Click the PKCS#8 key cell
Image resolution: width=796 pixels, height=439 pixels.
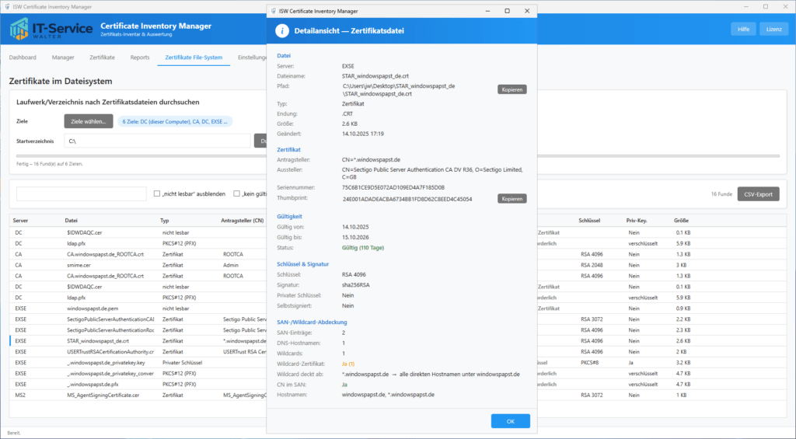coord(589,363)
